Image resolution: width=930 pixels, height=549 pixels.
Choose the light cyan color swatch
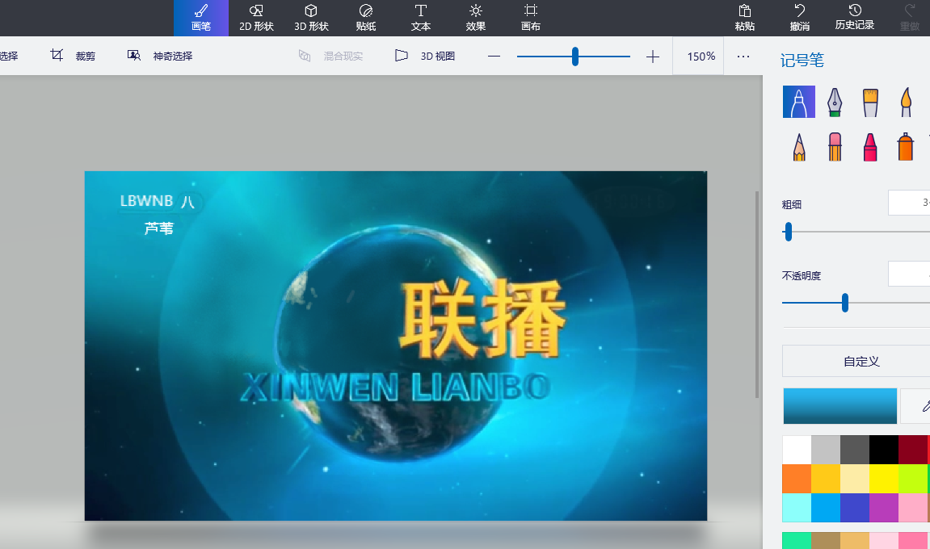coord(797,508)
